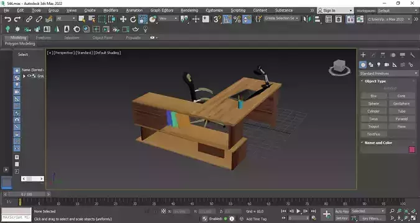This screenshot has height=223, width=420.
Task: Toggle Spinner Snap button
Action: point(247,19)
